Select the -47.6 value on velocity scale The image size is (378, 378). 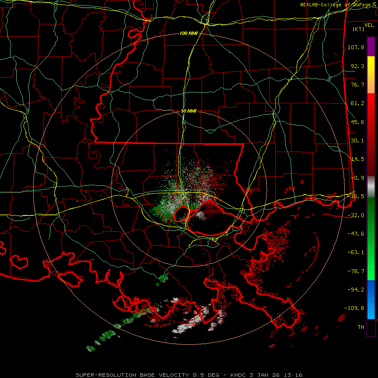click(356, 234)
